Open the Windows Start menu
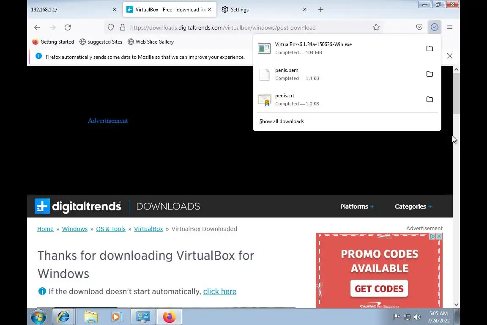487x325 pixels. [38, 317]
